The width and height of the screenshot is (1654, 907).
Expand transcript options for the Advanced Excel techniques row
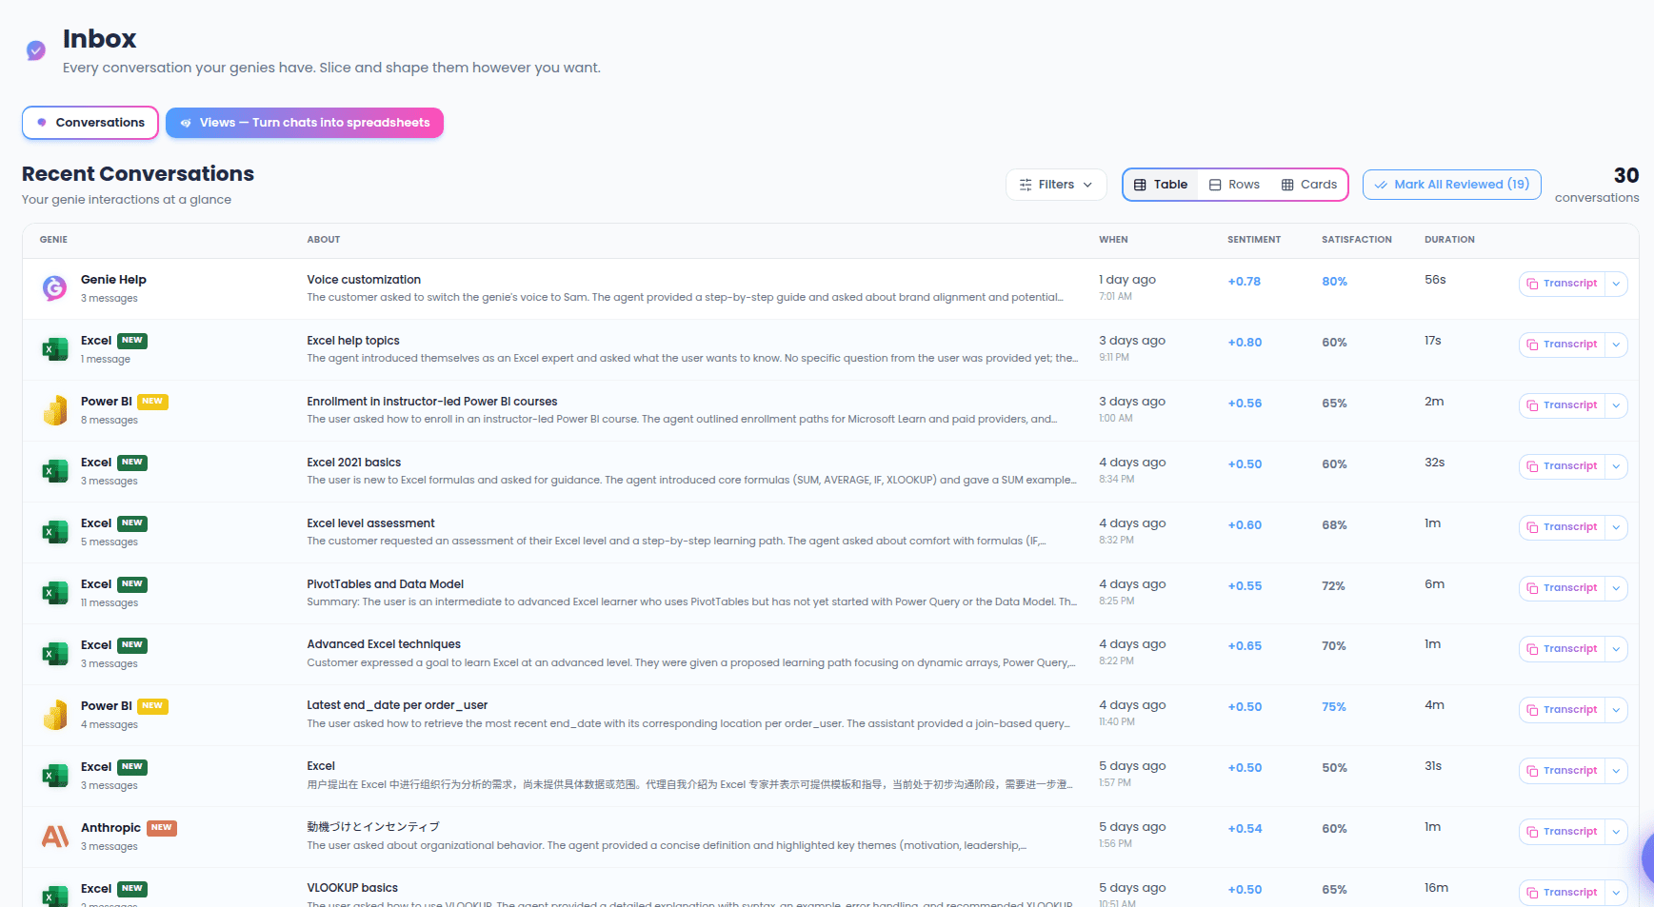click(x=1616, y=649)
